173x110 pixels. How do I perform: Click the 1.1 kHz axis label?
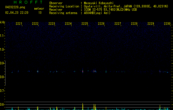click(x=2, y=36)
